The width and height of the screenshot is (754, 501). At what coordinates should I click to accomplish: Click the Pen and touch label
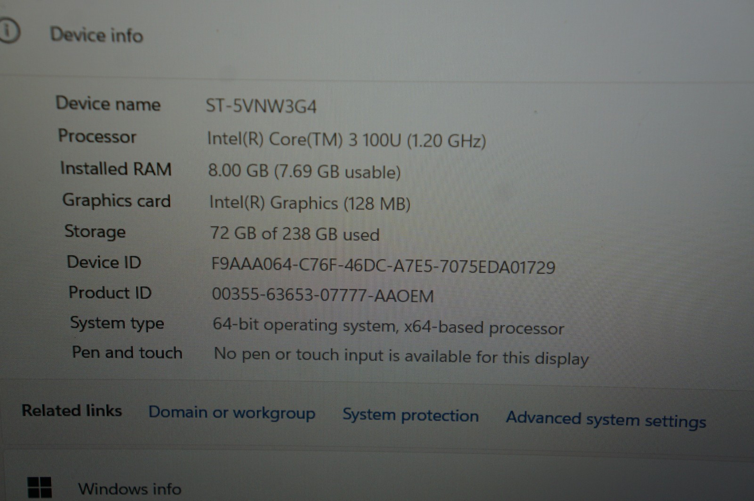click(x=127, y=352)
